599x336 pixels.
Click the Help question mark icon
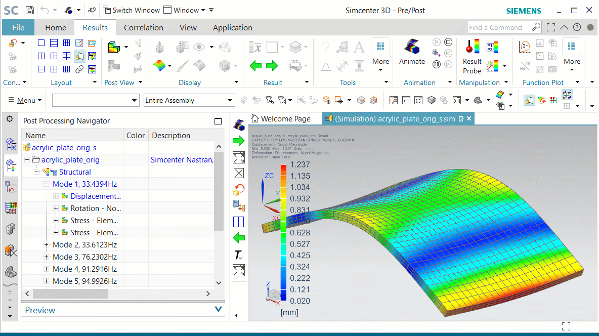(x=577, y=27)
